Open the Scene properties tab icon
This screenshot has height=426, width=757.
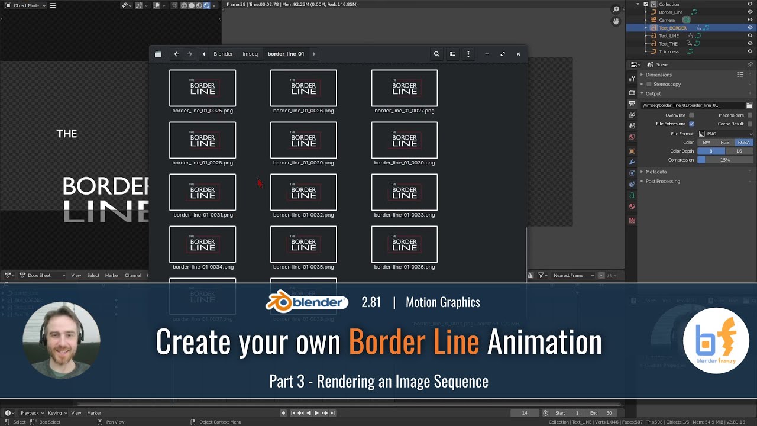(x=632, y=127)
